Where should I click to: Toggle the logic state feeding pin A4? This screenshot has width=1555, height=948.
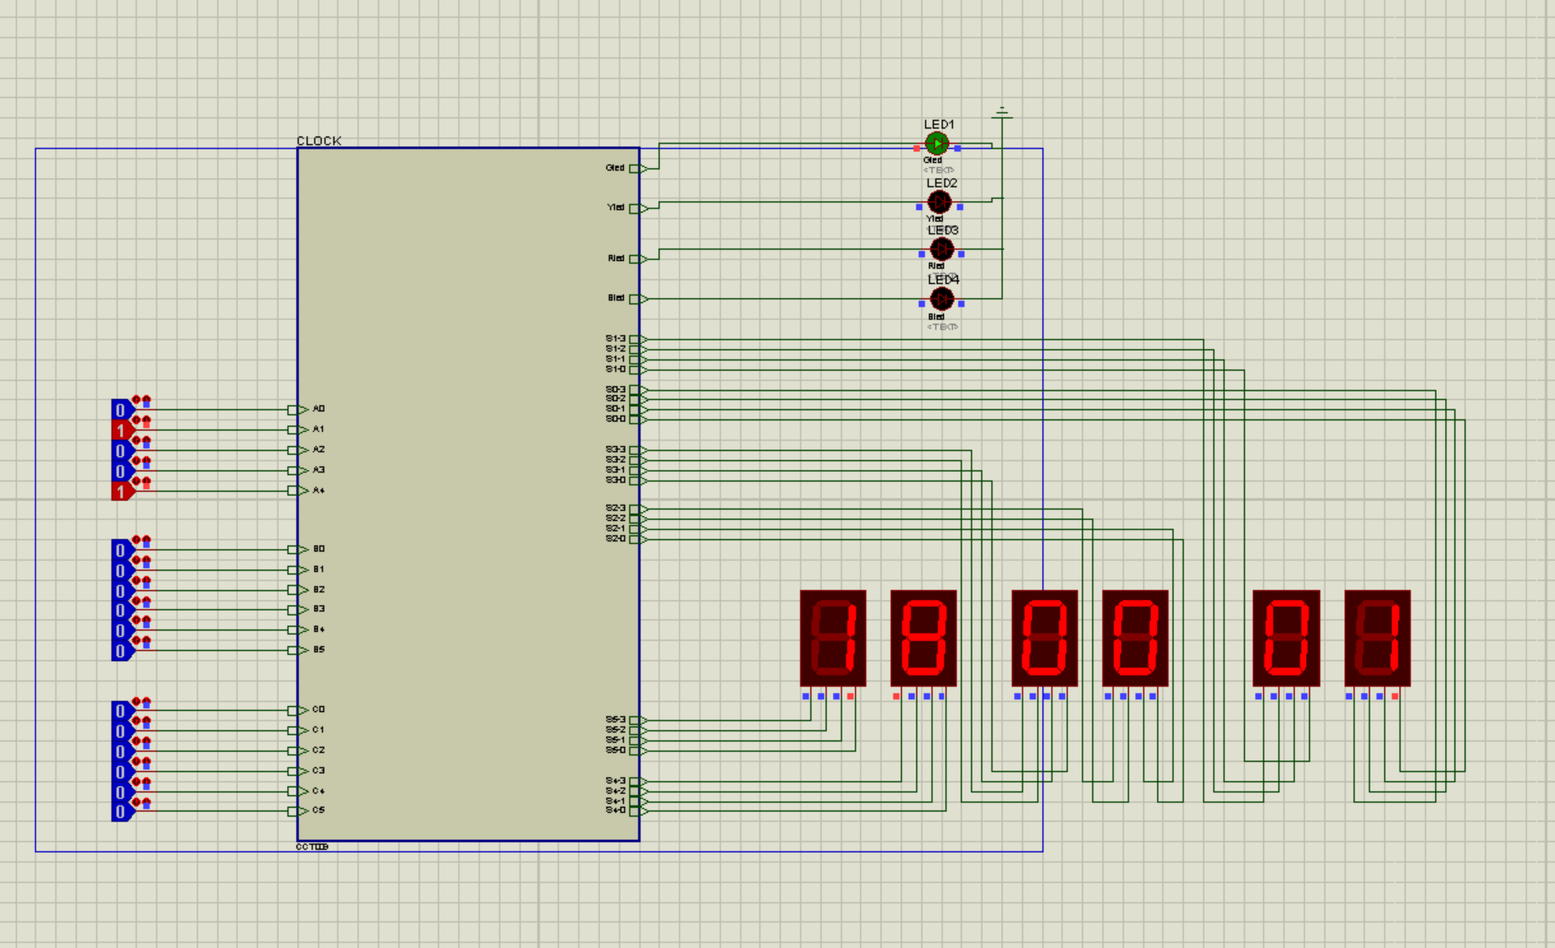[122, 491]
